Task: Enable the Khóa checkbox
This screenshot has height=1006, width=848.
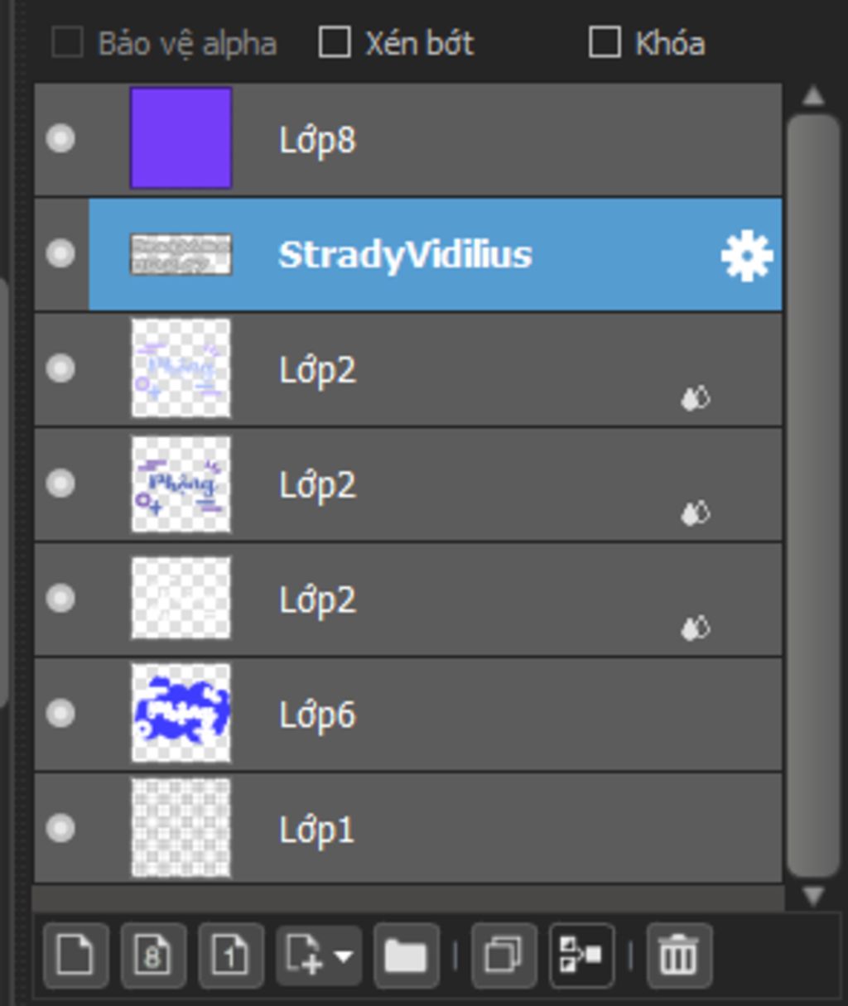Action: [605, 42]
